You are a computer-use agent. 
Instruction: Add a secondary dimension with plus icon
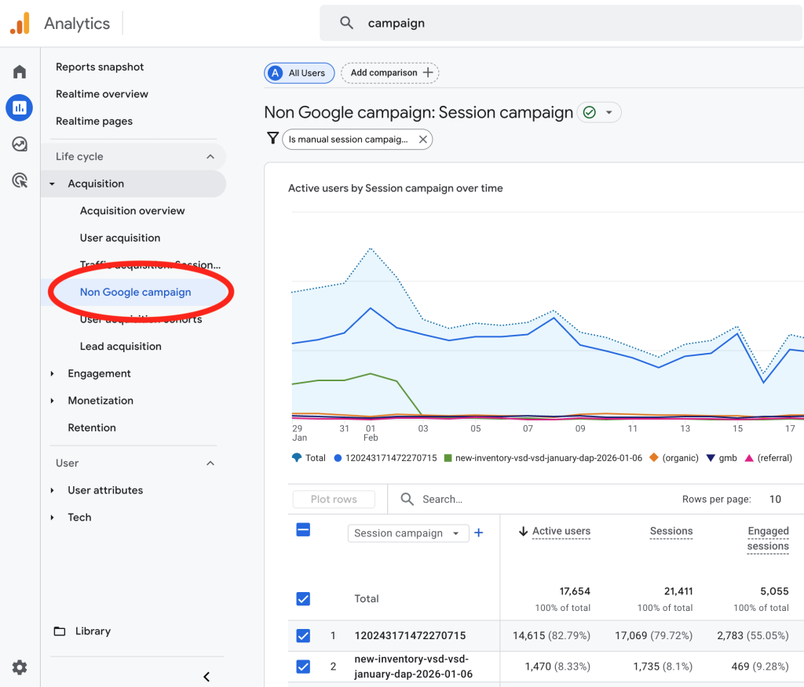tap(478, 533)
